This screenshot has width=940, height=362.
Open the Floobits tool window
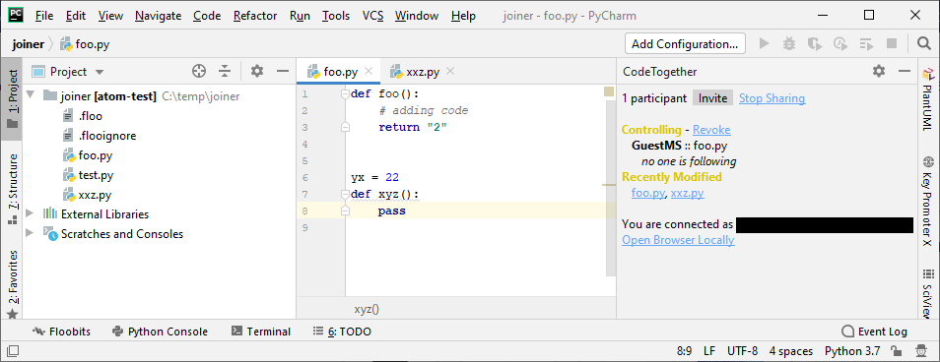pyautogui.click(x=61, y=332)
